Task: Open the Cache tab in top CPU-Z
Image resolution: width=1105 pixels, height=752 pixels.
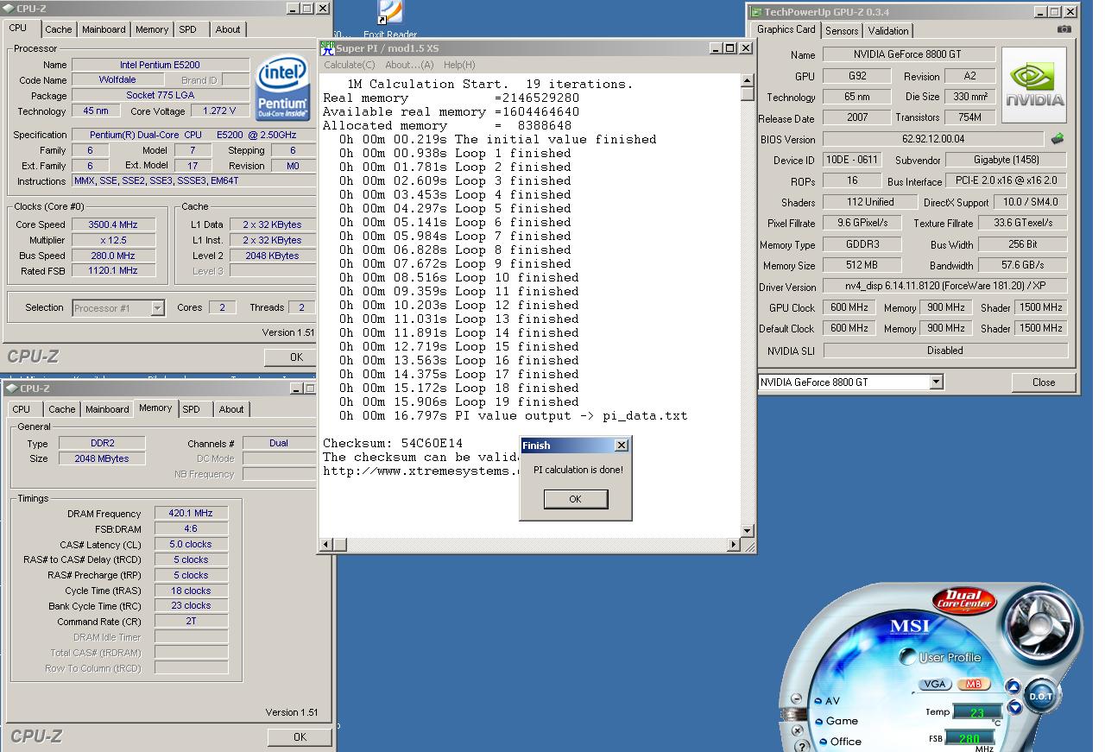Action: [59, 29]
